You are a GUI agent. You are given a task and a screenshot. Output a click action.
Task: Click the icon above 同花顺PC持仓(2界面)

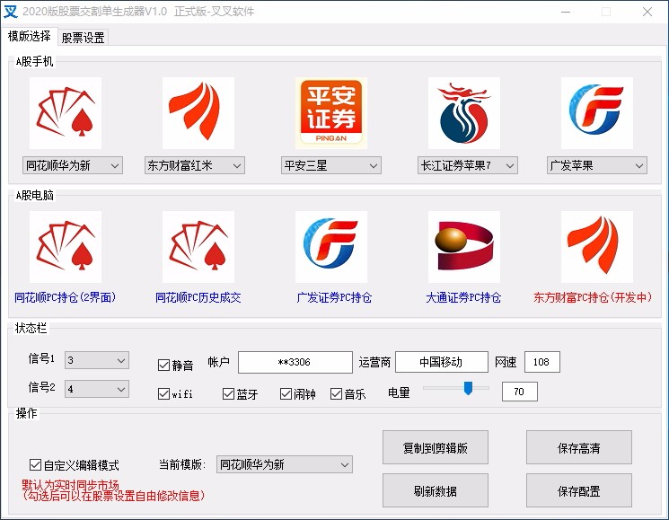coord(66,247)
